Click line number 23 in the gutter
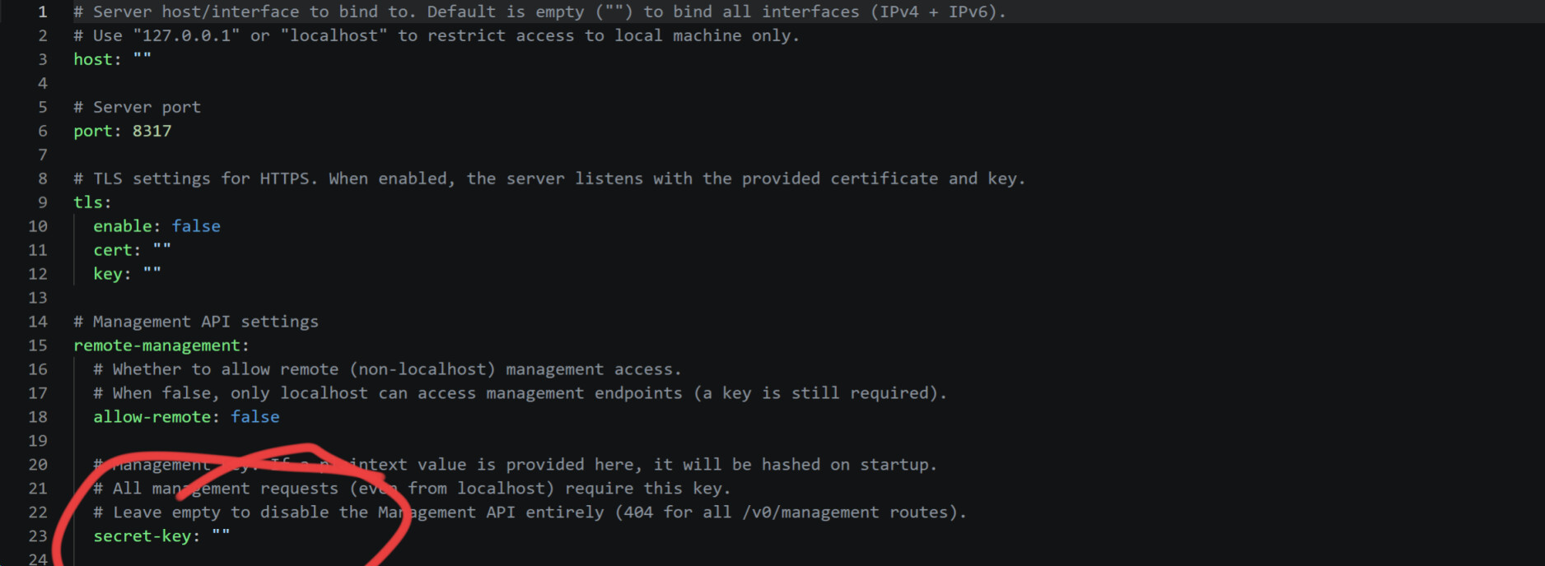The image size is (1545, 566). point(38,536)
